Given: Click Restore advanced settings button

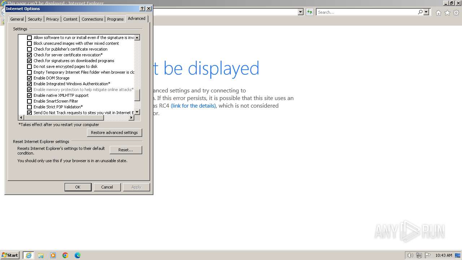Looking at the screenshot, I should tap(114, 133).
